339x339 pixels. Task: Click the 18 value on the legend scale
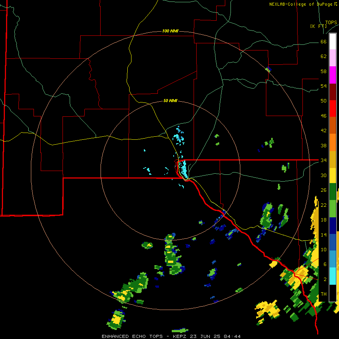point(324,220)
